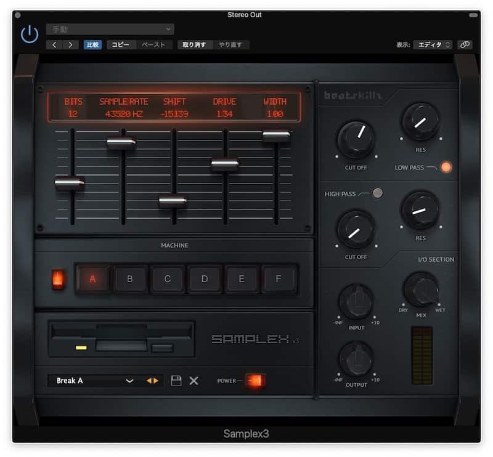The height and width of the screenshot is (457, 493).
Task: Click the chain link icon in top right
Action: pyautogui.click(x=464, y=44)
